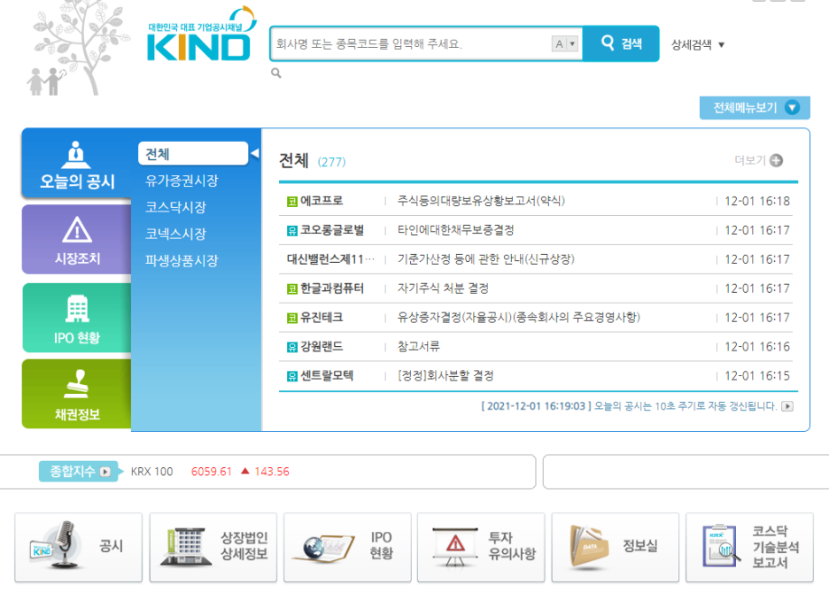Screen dimensions: 829x600
Task: Open company 강원랜드
Action: coord(322,347)
